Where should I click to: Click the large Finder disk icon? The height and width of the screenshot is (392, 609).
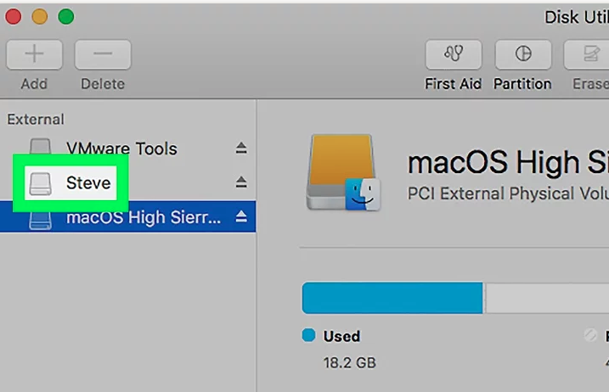coord(343,173)
